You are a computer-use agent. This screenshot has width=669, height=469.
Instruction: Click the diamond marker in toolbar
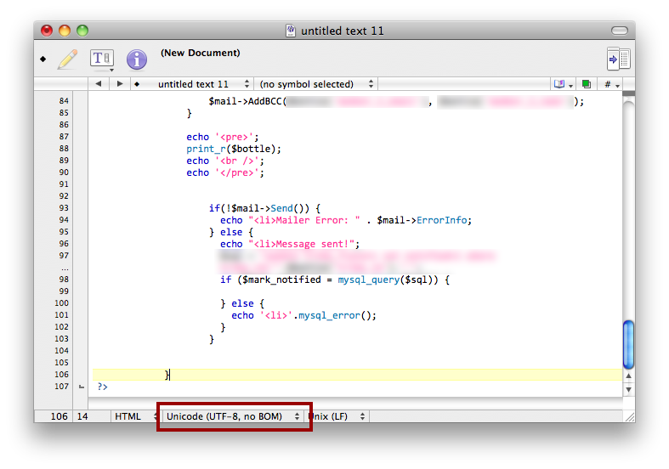pyautogui.click(x=43, y=59)
